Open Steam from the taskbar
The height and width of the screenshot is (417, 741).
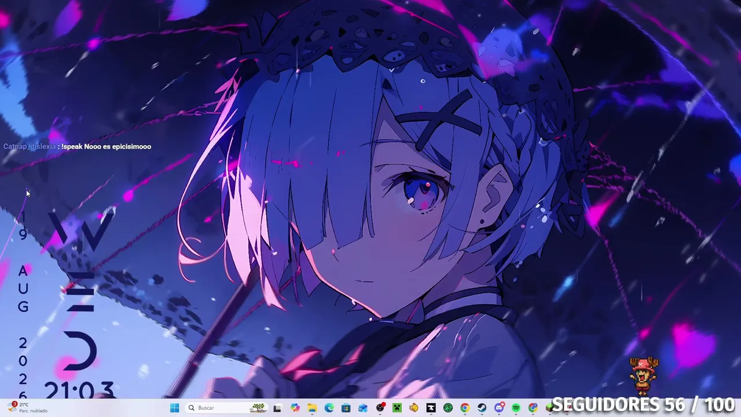pos(482,408)
